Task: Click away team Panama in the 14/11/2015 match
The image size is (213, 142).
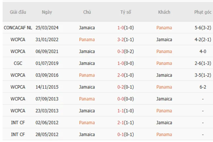Action: click(164, 87)
